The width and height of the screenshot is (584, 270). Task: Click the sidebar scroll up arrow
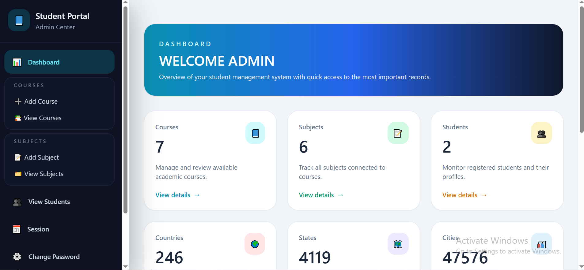125,2
